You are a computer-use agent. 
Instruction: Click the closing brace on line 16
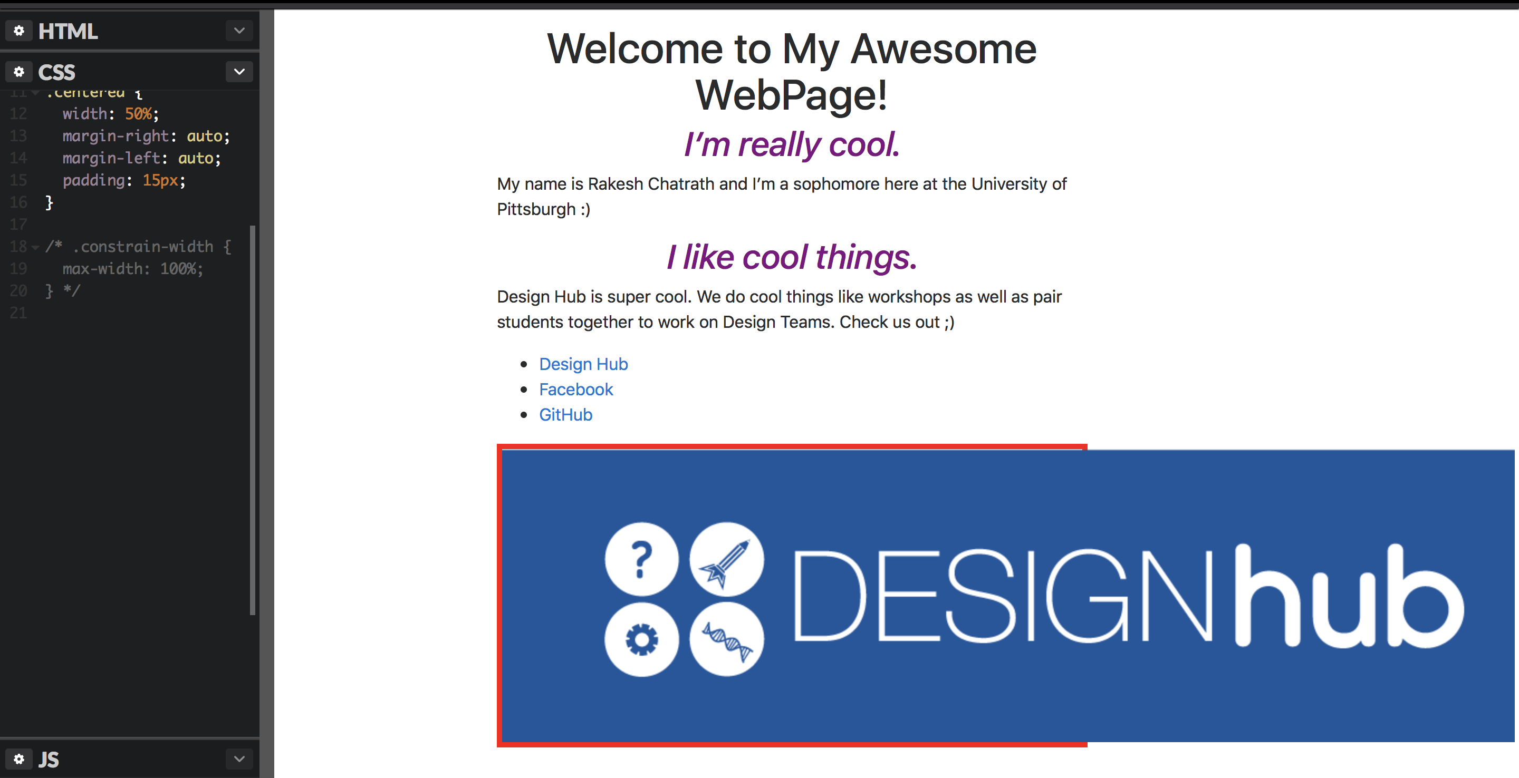pos(50,203)
